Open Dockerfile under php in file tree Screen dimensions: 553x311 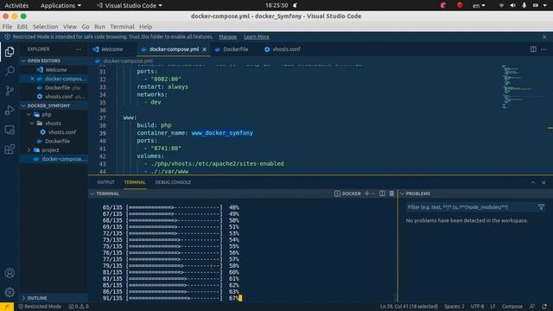pos(57,141)
